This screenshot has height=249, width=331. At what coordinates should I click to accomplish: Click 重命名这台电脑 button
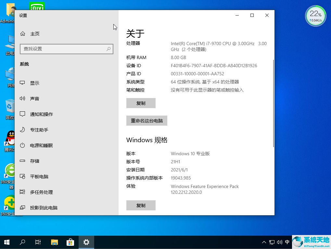147,121
